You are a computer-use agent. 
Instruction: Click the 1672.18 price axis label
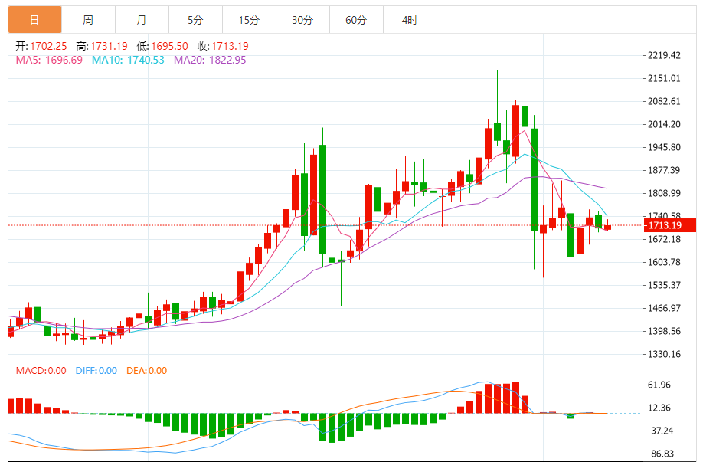pos(664,239)
